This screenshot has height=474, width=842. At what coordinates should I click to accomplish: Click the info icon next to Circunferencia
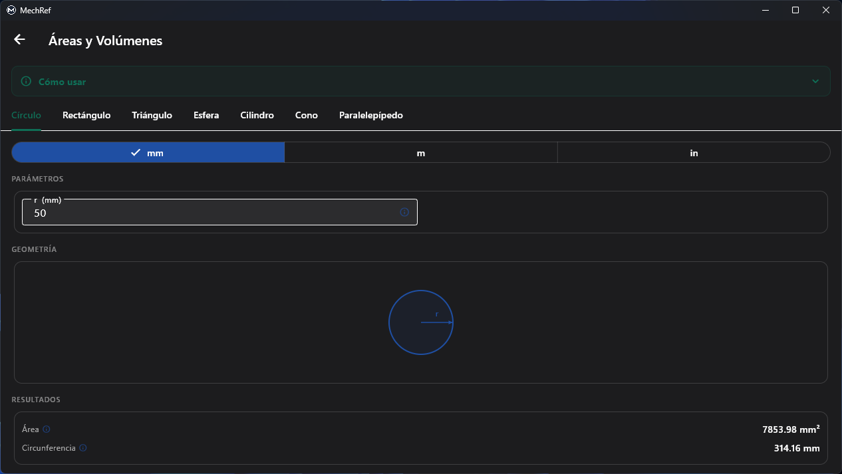pyautogui.click(x=83, y=448)
